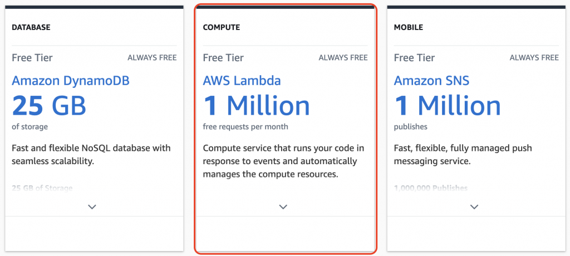Image resolution: width=570 pixels, height=256 pixels.
Task: Open the Amazon SNS link
Action: pyautogui.click(x=431, y=81)
